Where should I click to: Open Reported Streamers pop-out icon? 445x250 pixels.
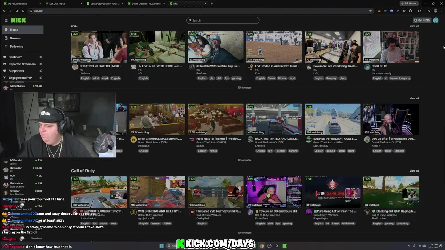41,64
